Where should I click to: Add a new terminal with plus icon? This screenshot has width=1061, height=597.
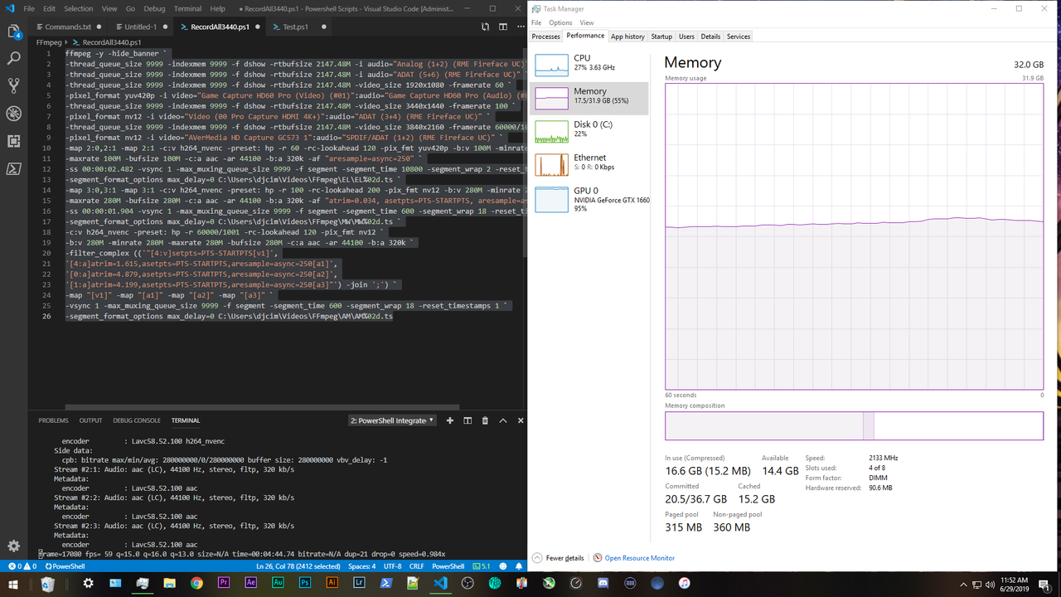coord(450,420)
